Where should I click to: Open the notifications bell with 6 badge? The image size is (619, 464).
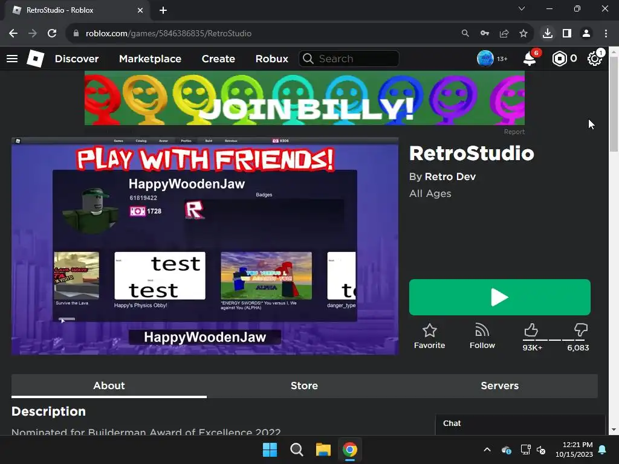coord(530,59)
